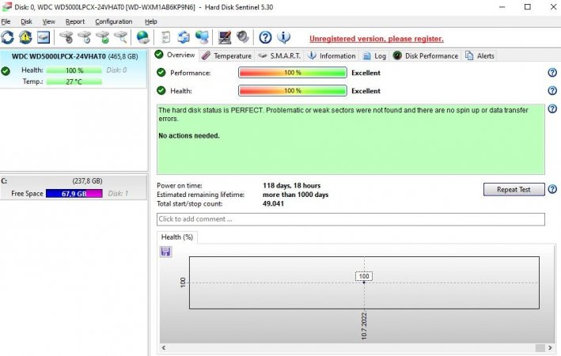Screen dimensions: 561x356
Task: Open help icon beside status description text
Action: point(552,108)
